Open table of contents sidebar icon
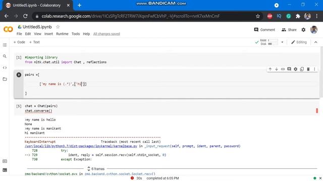Viewport: 323px width, 181px height. click(x=5, y=45)
